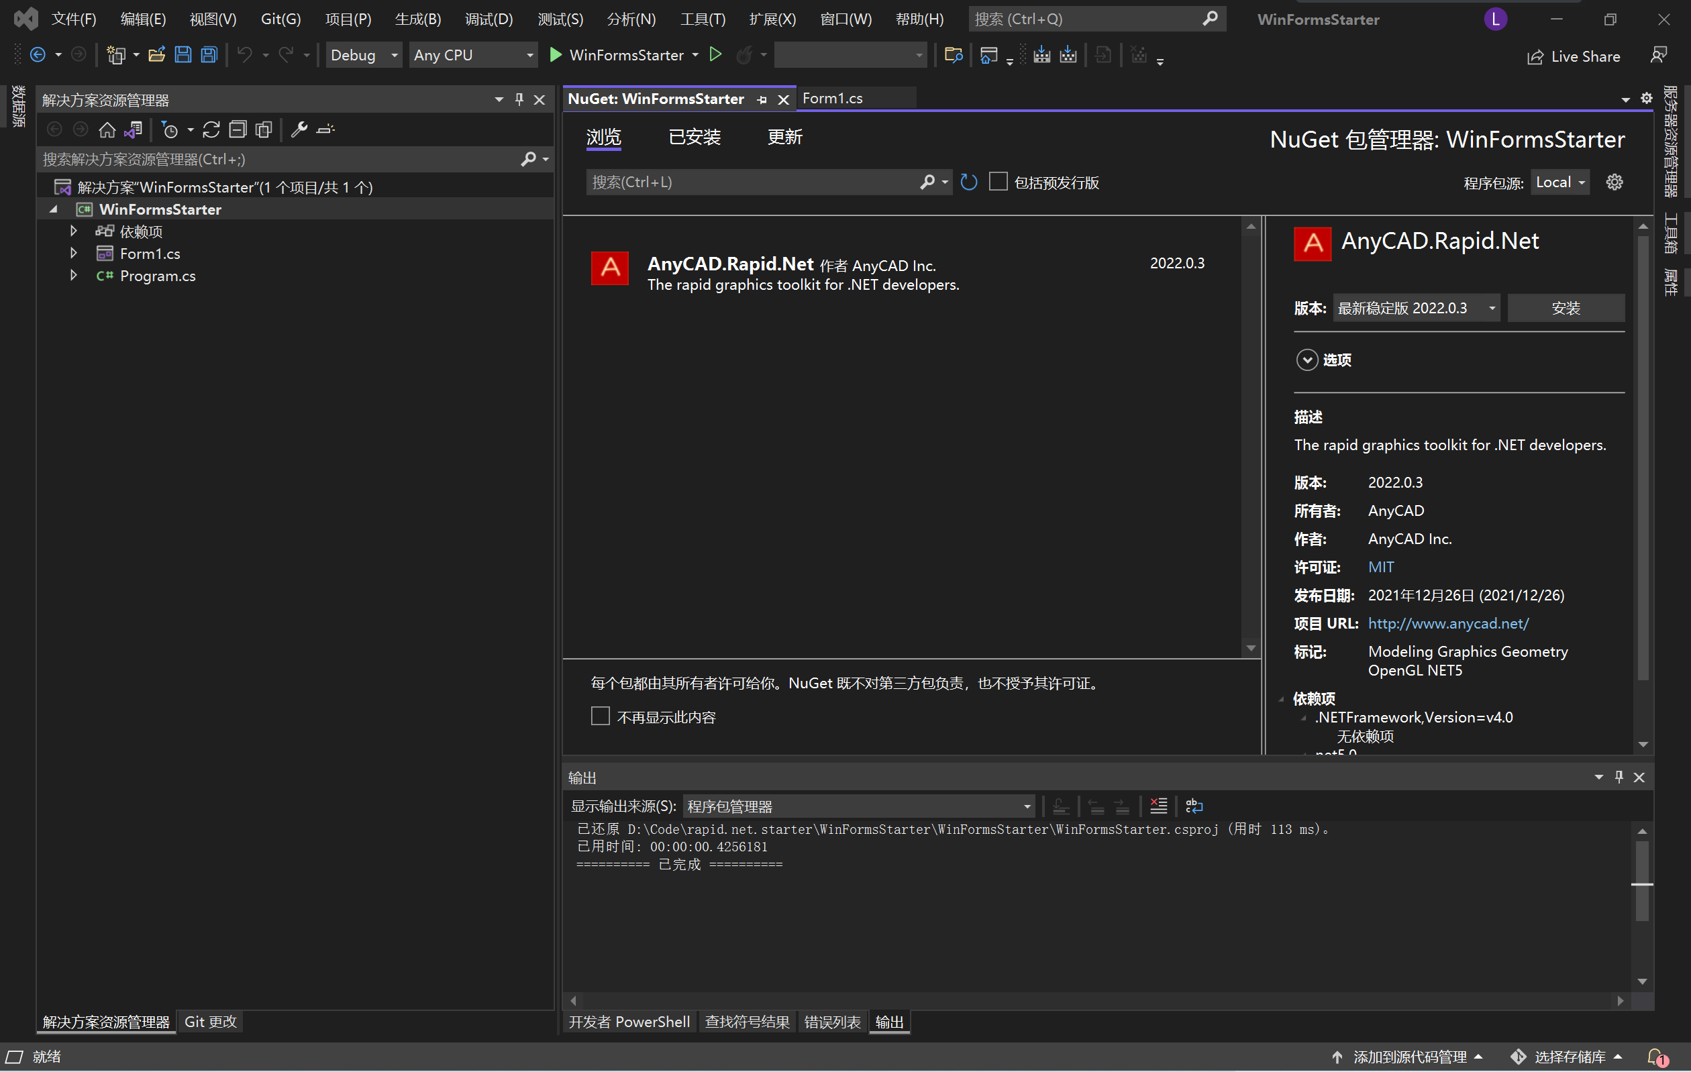Expand the Form1.cs tree node
Viewport: 1691px width, 1072px height.
(x=73, y=254)
